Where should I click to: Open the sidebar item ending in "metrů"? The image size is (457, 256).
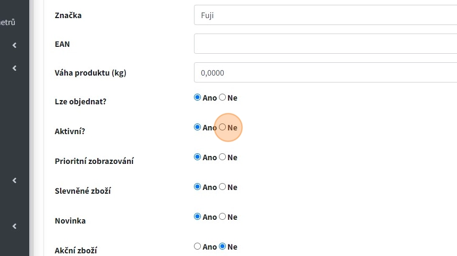coord(7,22)
